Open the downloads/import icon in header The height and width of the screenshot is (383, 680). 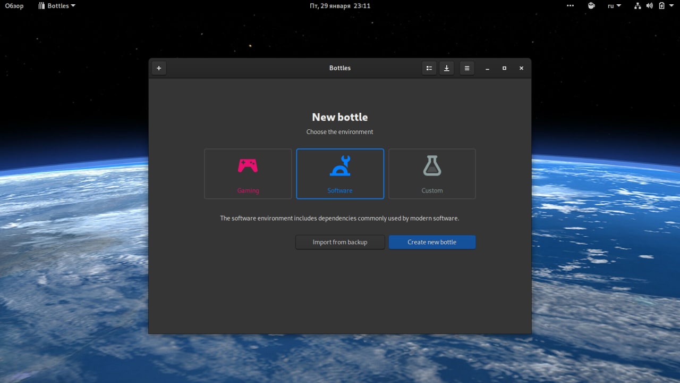(447, 68)
